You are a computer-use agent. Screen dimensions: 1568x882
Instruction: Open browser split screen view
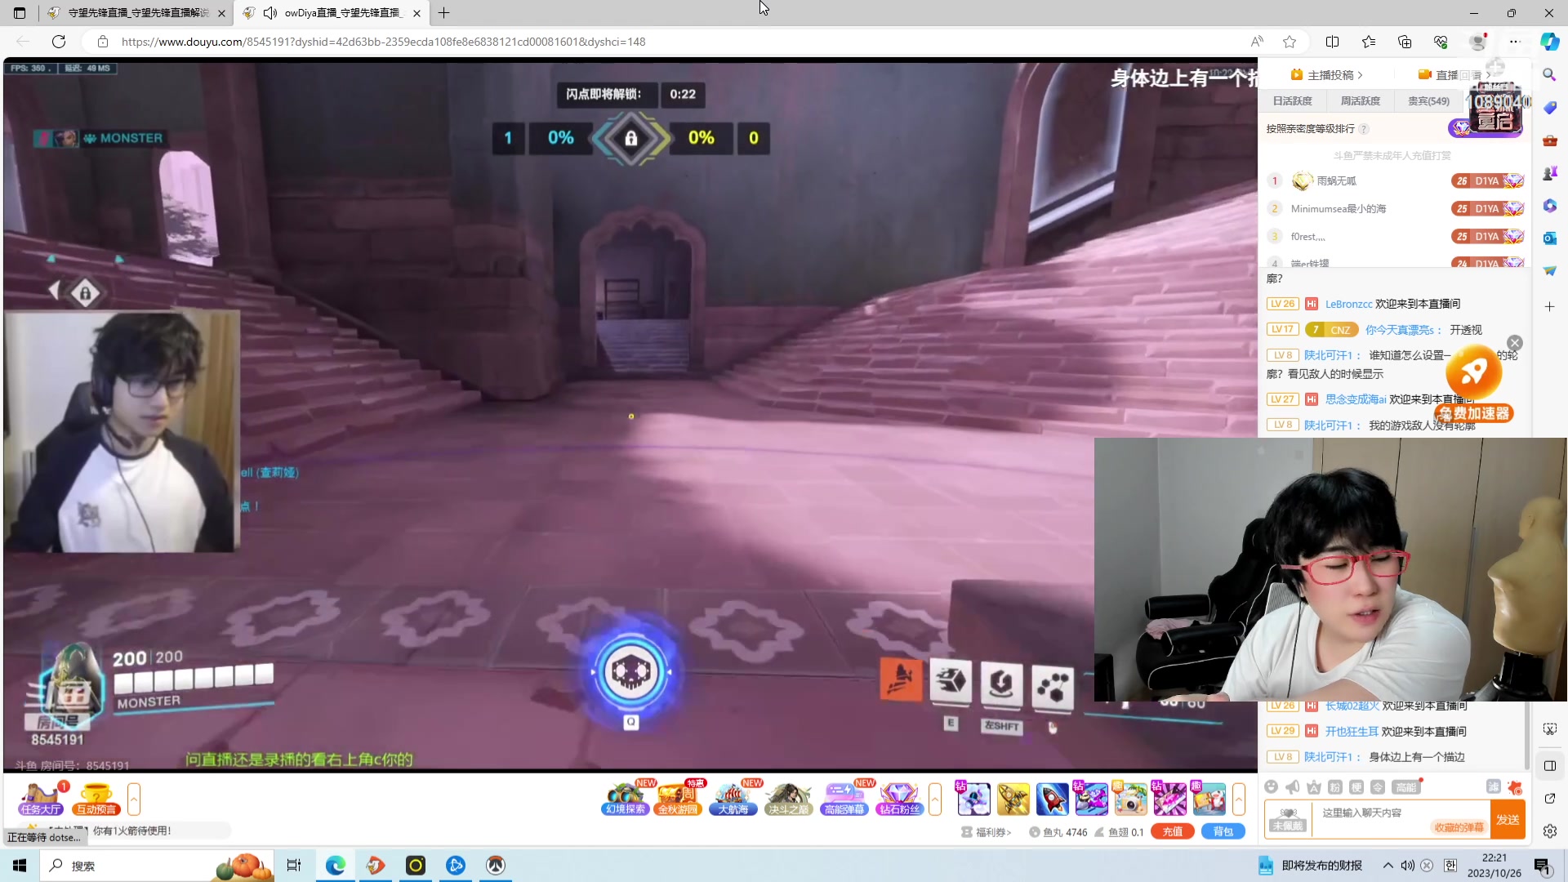point(1333,42)
